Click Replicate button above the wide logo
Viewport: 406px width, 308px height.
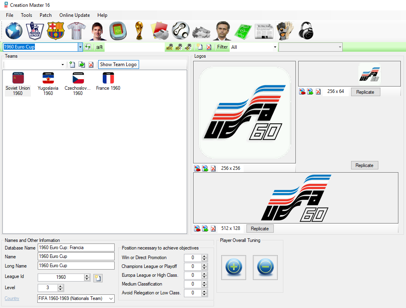tap(364, 165)
